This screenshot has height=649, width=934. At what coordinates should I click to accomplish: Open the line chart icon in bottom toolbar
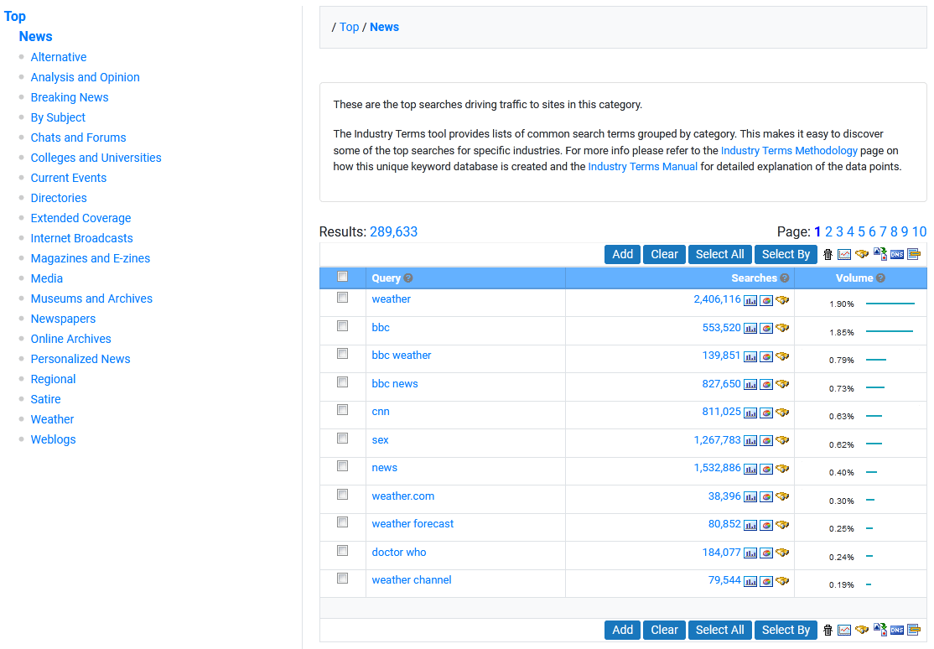pos(844,630)
